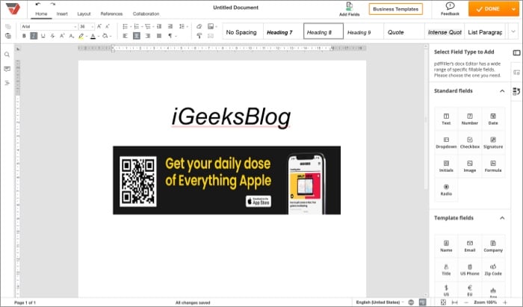Open the Layout tab
This screenshot has height=307, width=523.
coord(84,13)
